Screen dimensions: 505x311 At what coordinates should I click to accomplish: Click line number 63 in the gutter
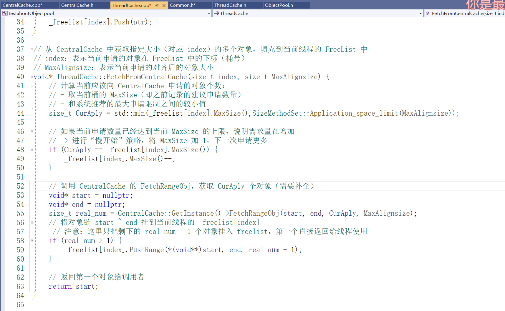coord(20,286)
